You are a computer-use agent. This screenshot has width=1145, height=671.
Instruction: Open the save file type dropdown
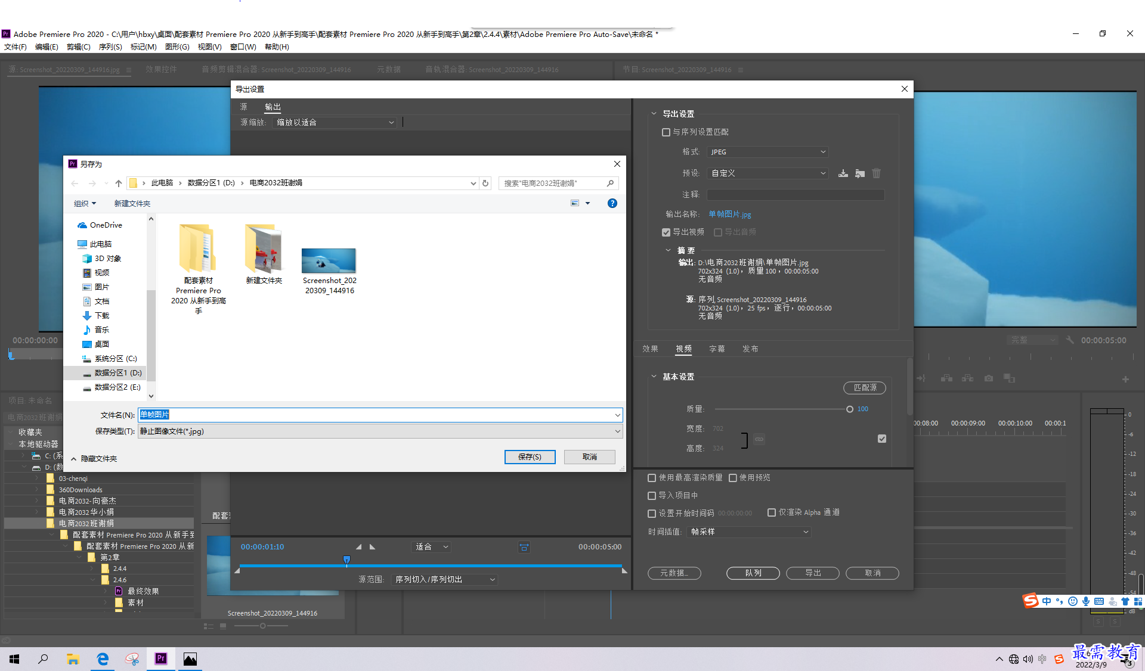pos(380,431)
